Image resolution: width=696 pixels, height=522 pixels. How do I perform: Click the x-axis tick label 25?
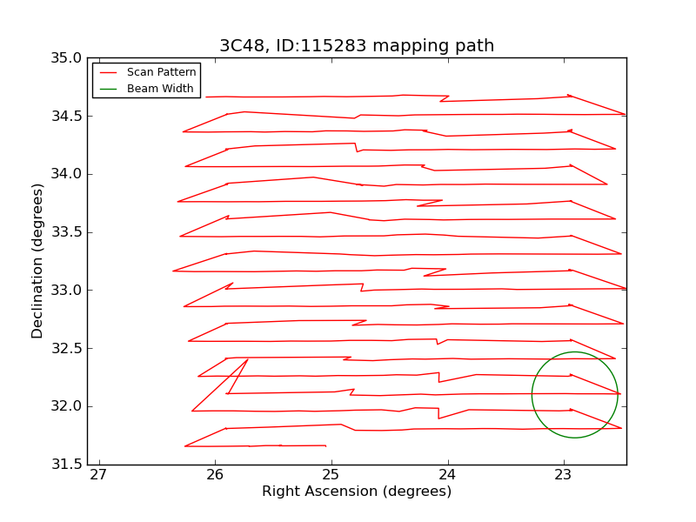click(x=331, y=475)
